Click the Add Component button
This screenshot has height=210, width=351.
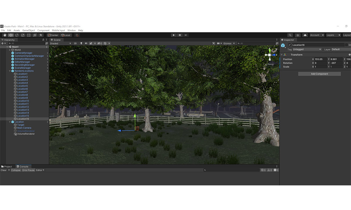(x=319, y=74)
